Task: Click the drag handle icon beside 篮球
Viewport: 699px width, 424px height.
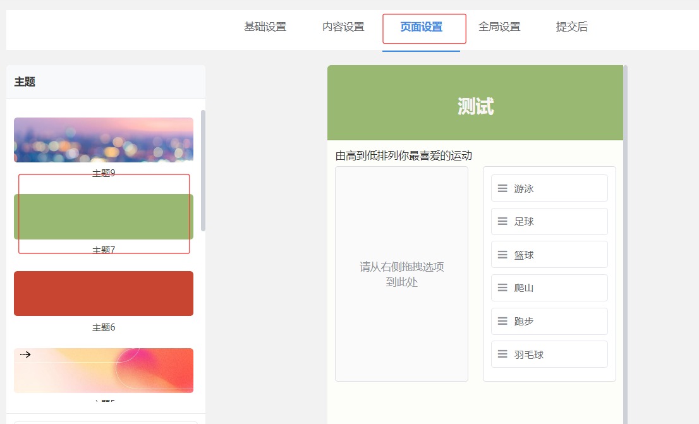Action: click(x=502, y=255)
